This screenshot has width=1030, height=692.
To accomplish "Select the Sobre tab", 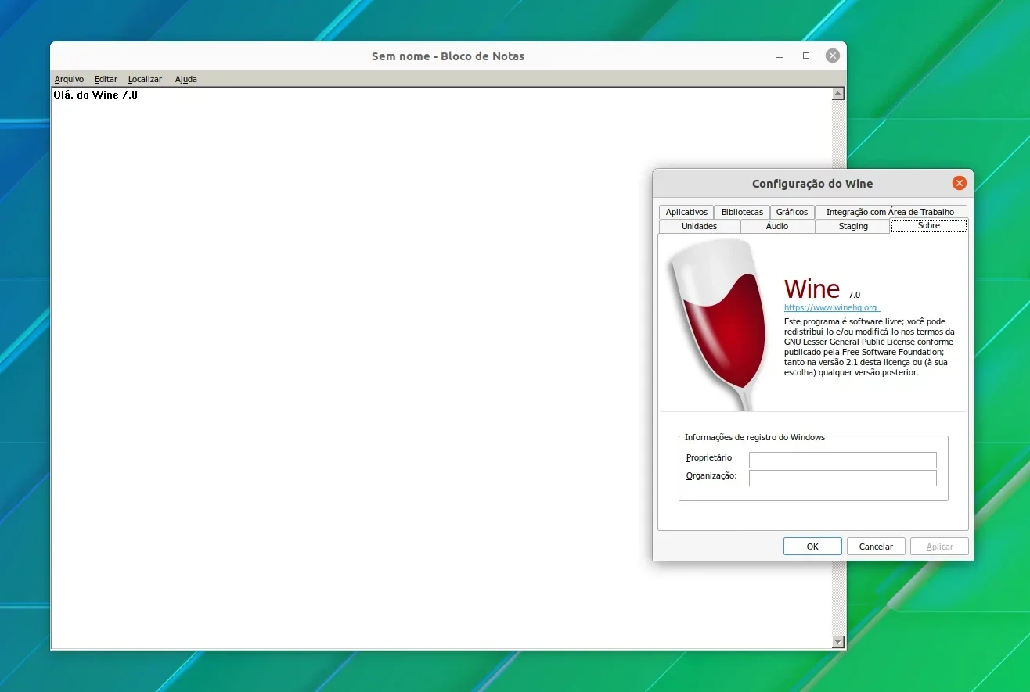I will tap(929, 225).
